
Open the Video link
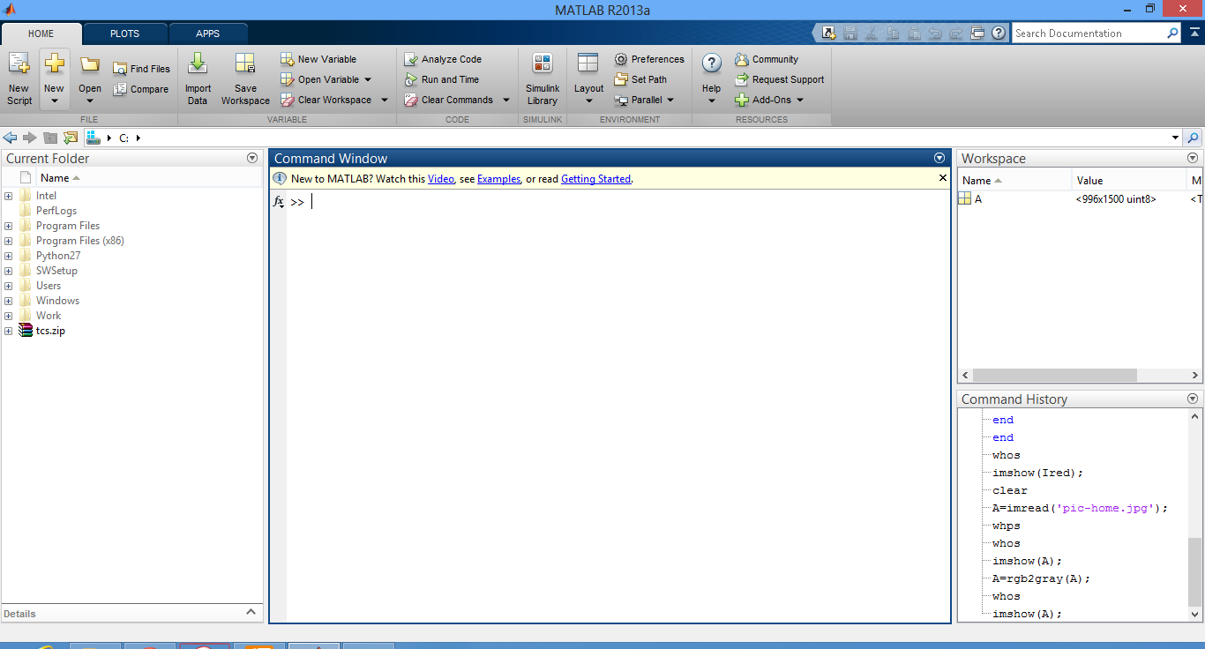coord(440,179)
